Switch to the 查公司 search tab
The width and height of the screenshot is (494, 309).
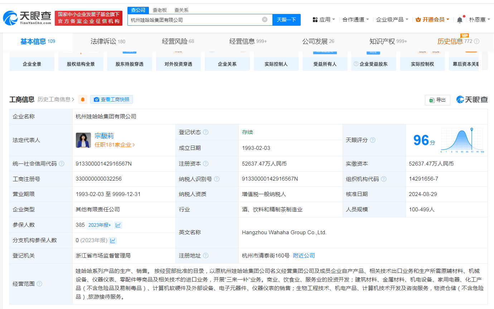(x=138, y=10)
